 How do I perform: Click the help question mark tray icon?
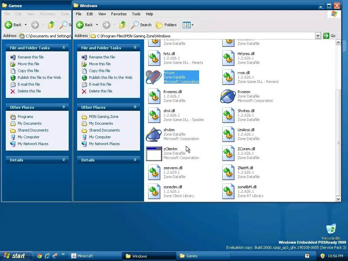click(x=307, y=256)
